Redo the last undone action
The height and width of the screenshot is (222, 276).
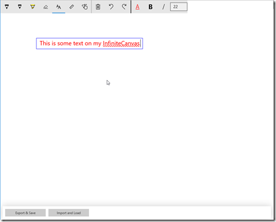[x=124, y=7]
